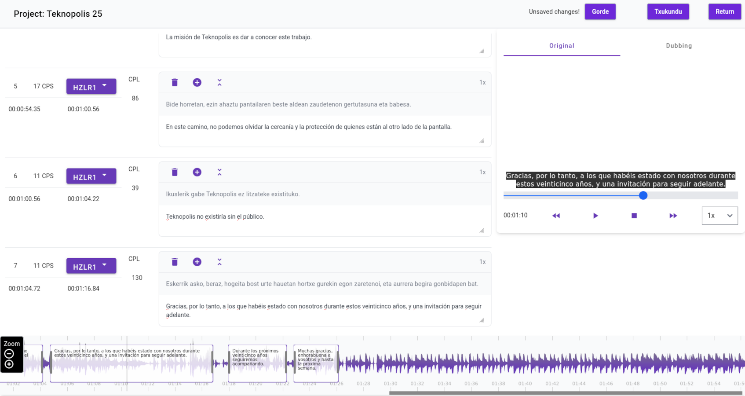Add a segment after subtitle 5
This screenshot has width=745, height=396.
pyautogui.click(x=197, y=83)
